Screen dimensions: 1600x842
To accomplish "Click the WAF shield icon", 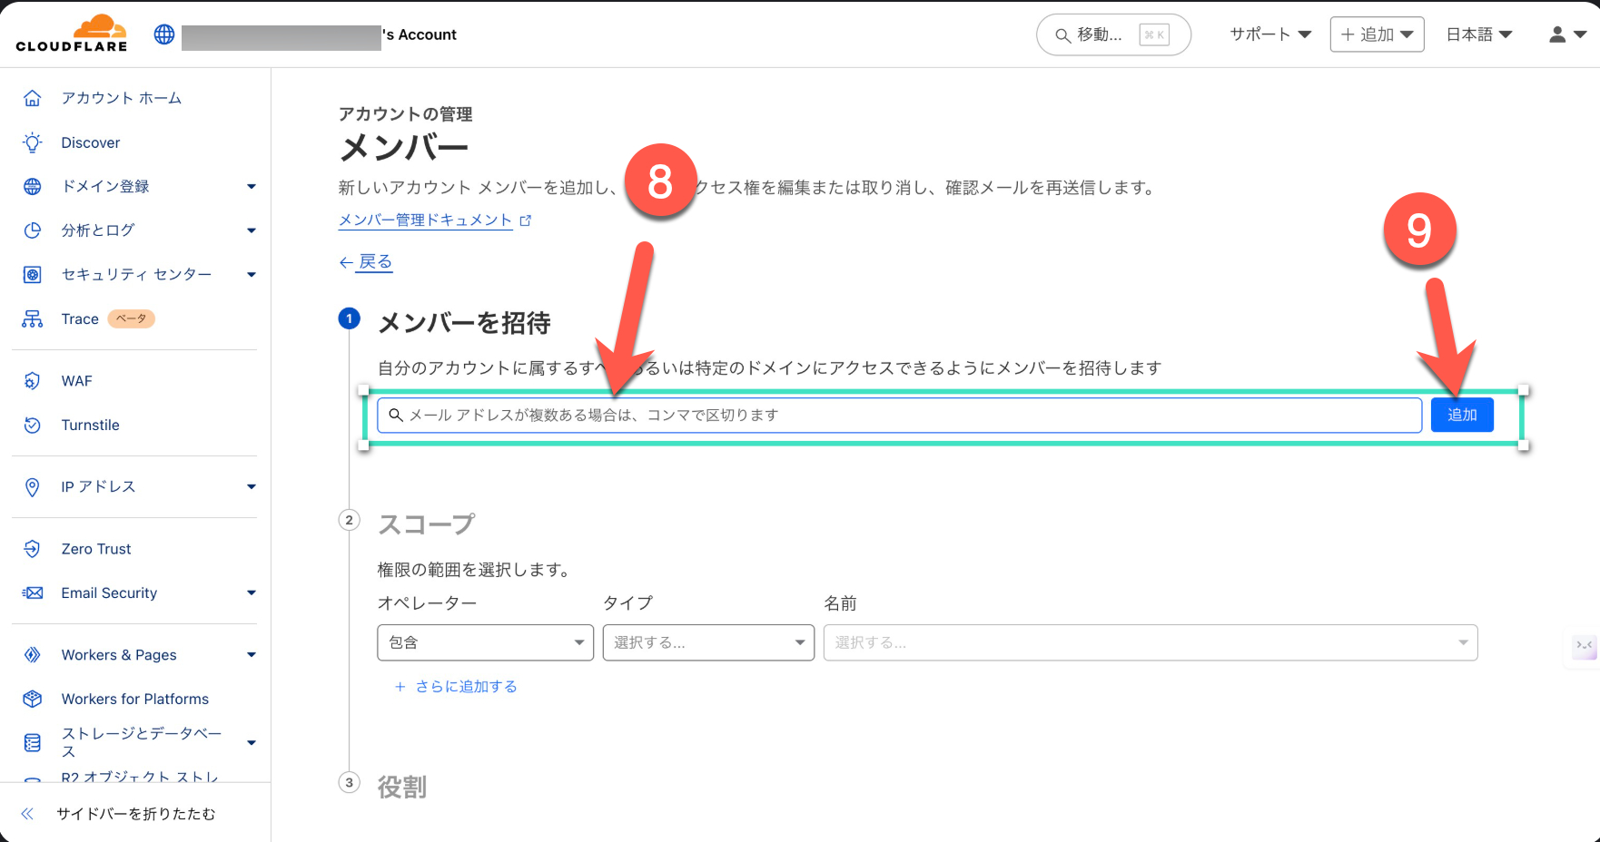I will coord(33,381).
